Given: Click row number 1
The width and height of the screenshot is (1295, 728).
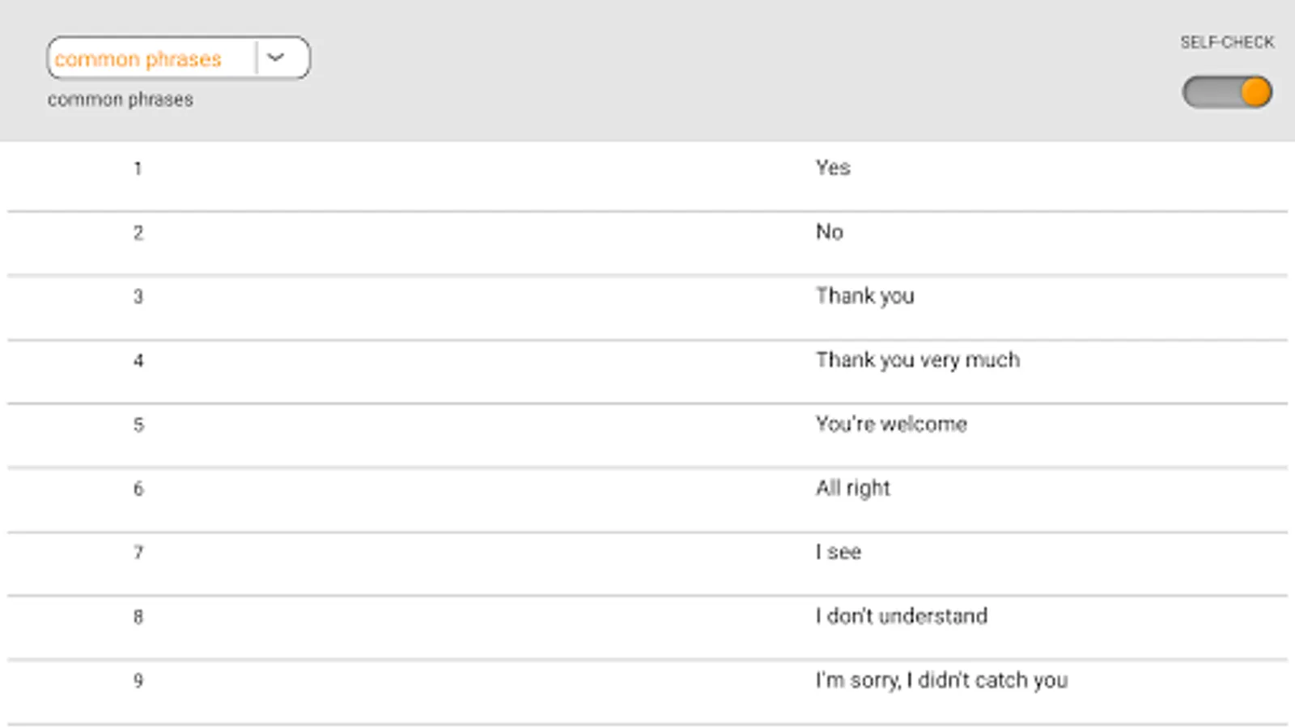Looking at the screenshot, I should 138,168.
